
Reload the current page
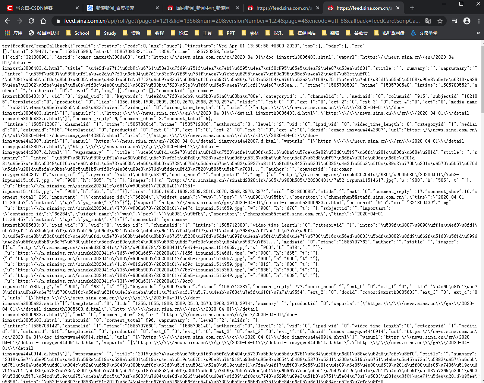click(x=31, y=21)
